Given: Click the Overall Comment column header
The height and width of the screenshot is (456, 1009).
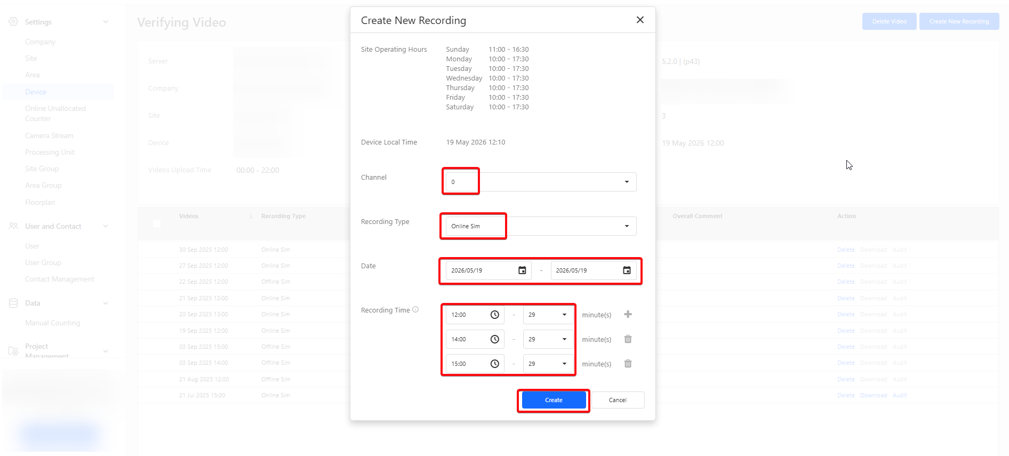Looking at the screenshot, I should pyautogui.click(x=698, y=216).
